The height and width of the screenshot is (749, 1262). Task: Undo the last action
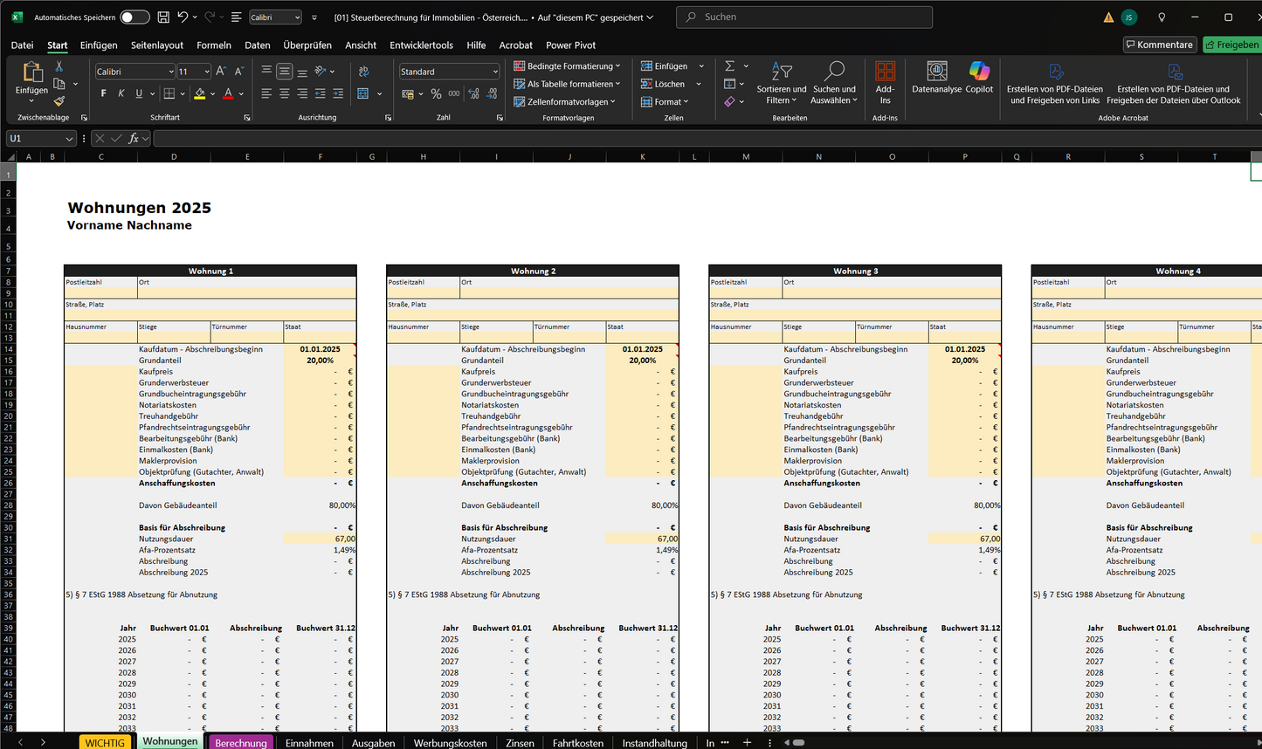183,17
